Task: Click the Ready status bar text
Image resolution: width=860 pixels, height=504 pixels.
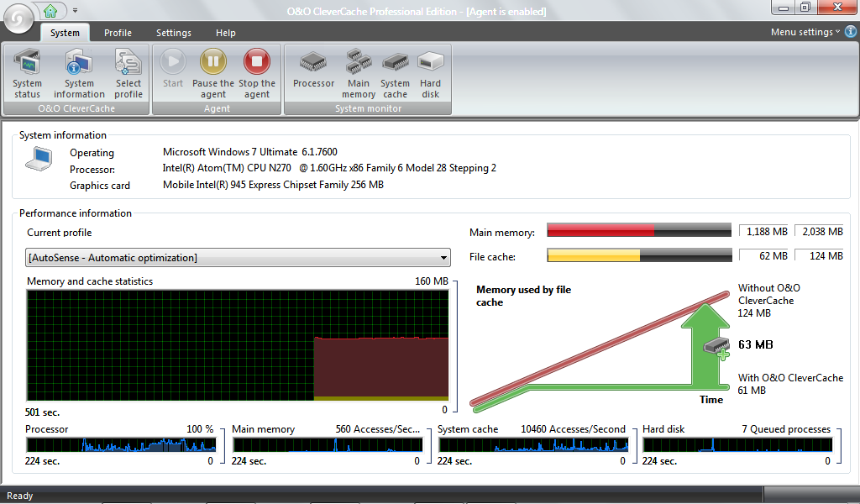Action: [20, 496]
